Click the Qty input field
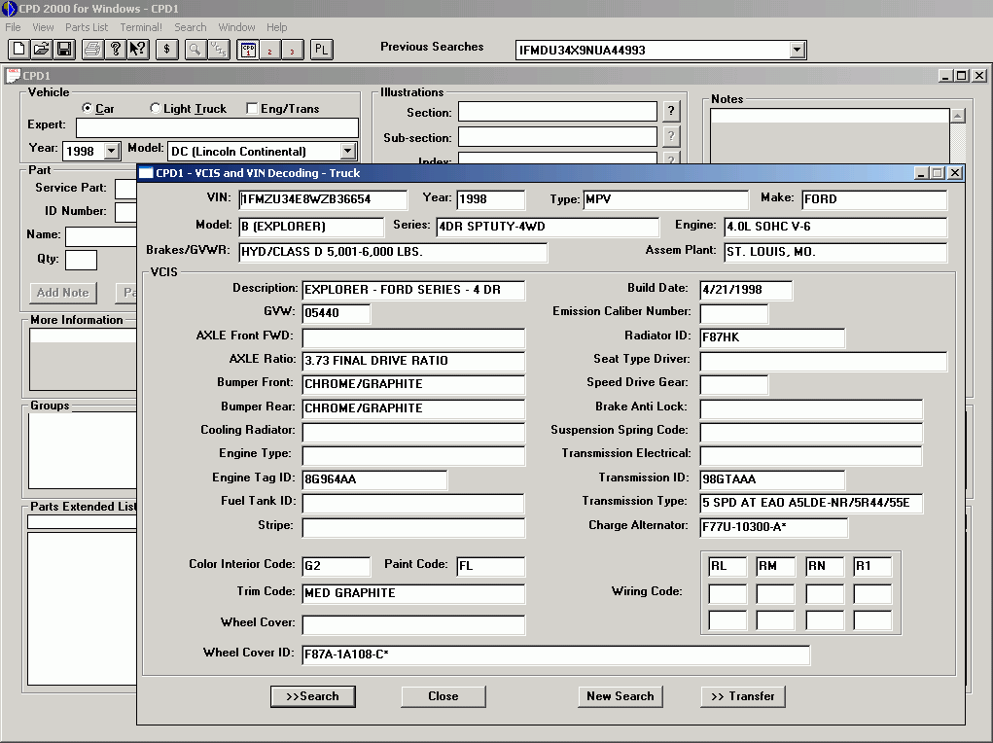 point(81,260)
